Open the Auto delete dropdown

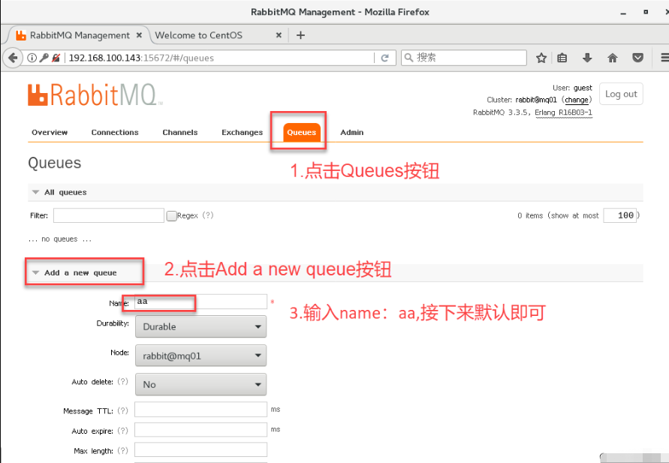[x=200, y=384]
